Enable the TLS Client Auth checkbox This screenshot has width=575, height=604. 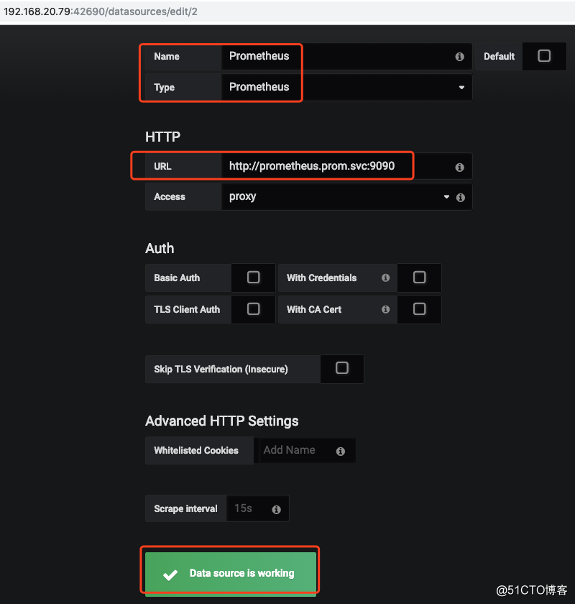point(253,309)
